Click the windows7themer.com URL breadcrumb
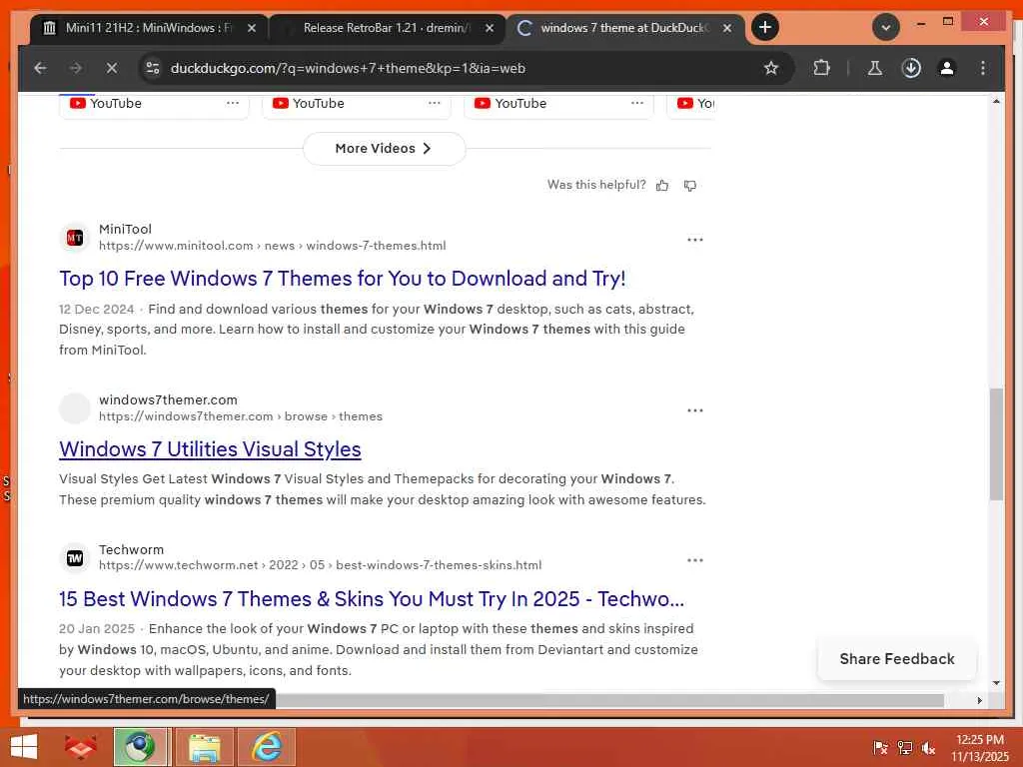Screen dimensions: 1023x767 [241, 416]
